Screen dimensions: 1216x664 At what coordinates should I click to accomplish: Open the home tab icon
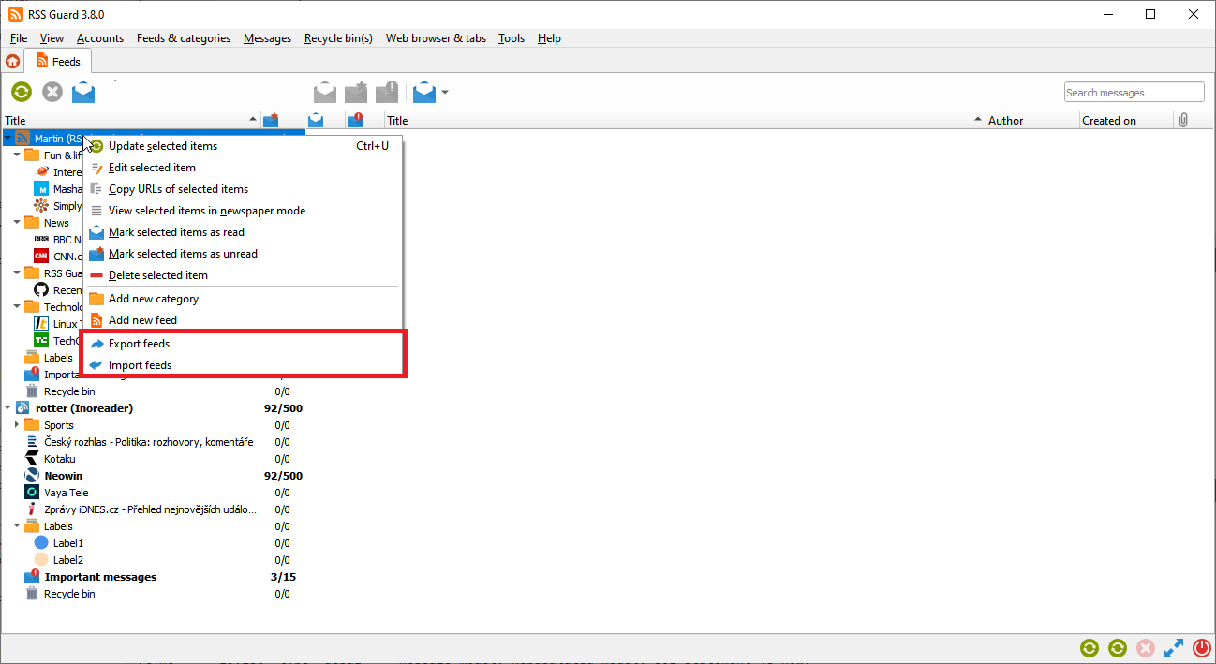(x=12, y=62)
